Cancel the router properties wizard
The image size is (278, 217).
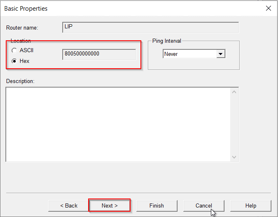203,205
